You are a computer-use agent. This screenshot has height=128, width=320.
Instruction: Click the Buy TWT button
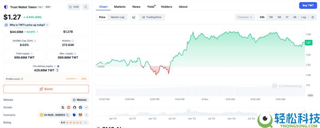[x=308, y=5]
